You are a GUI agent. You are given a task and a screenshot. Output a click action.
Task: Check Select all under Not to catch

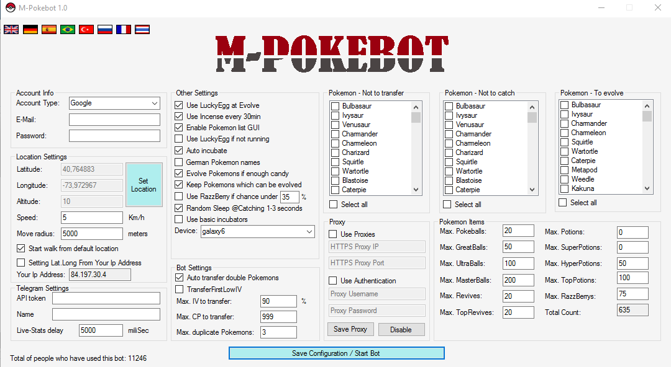(x=447, y=205)
